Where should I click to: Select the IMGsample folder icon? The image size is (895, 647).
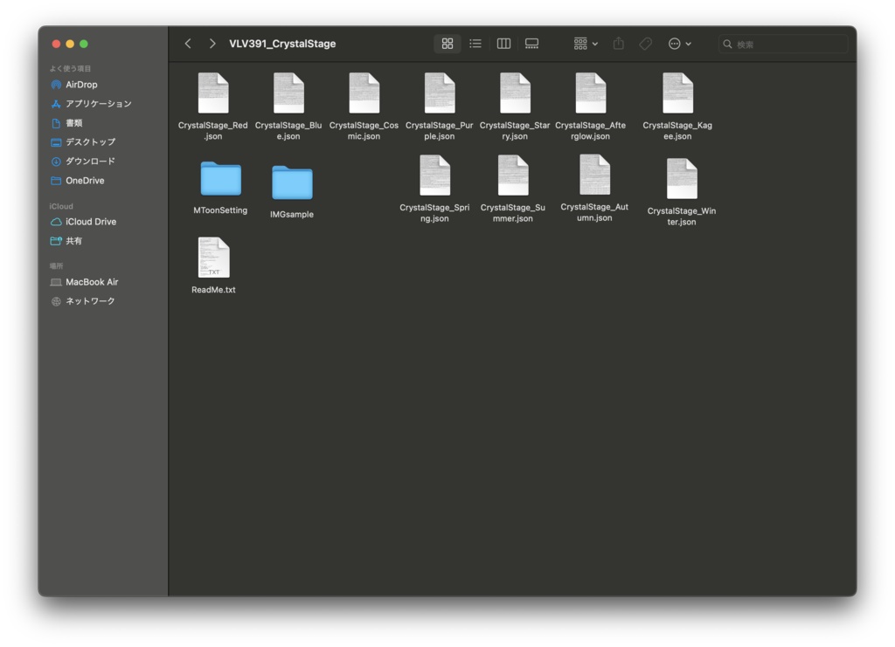tap(292, 182)
